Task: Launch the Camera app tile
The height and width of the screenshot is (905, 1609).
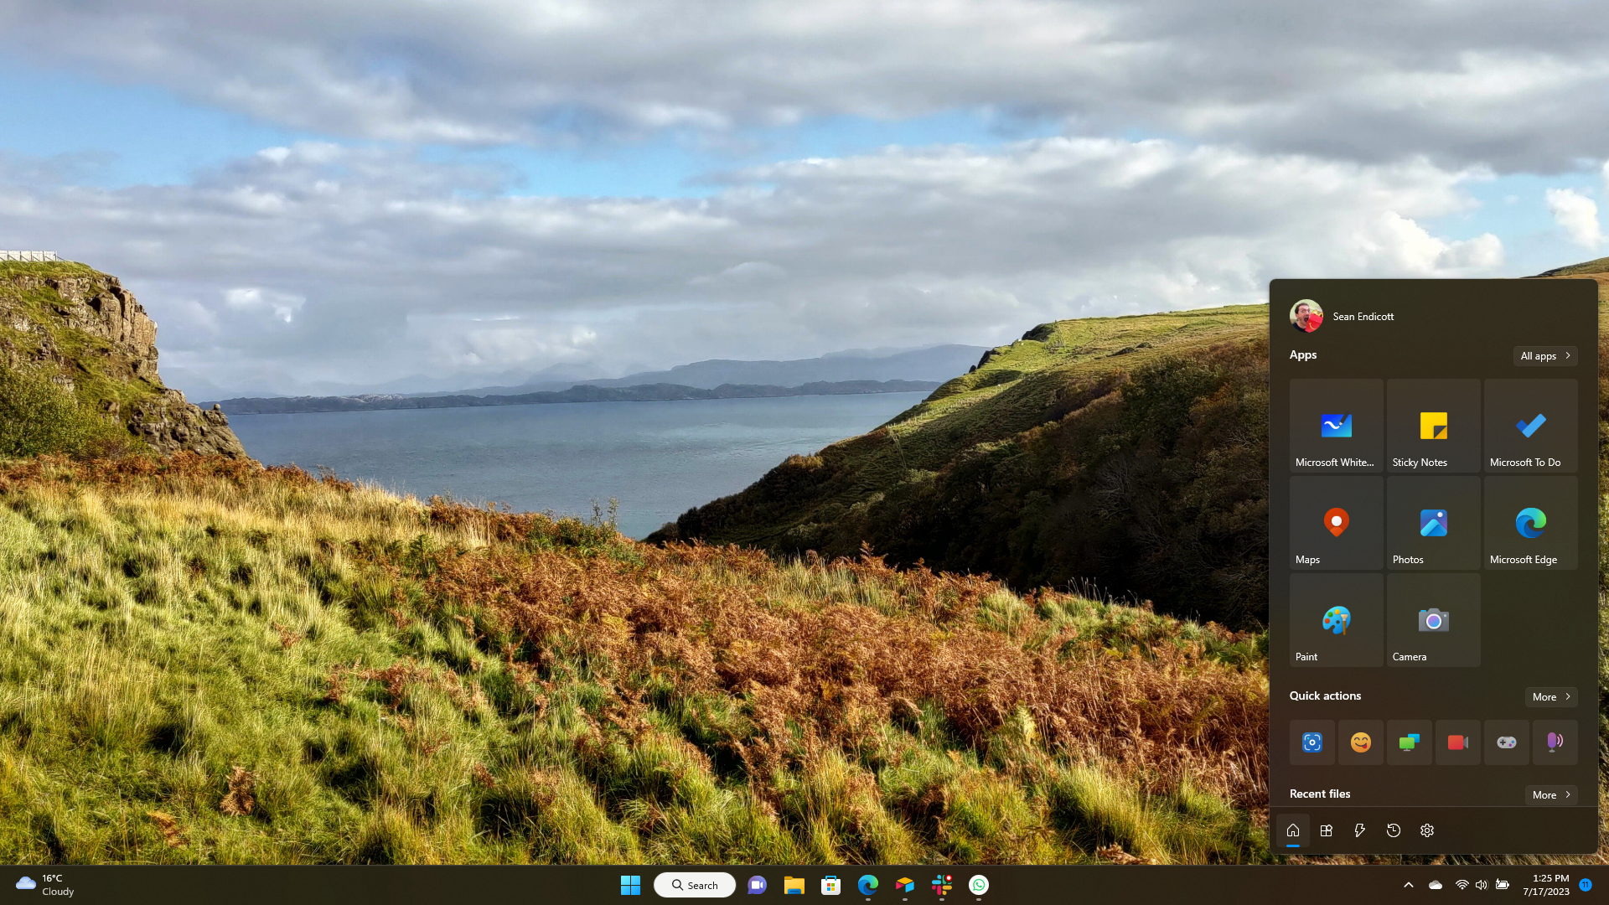Action: [1433, 620]
